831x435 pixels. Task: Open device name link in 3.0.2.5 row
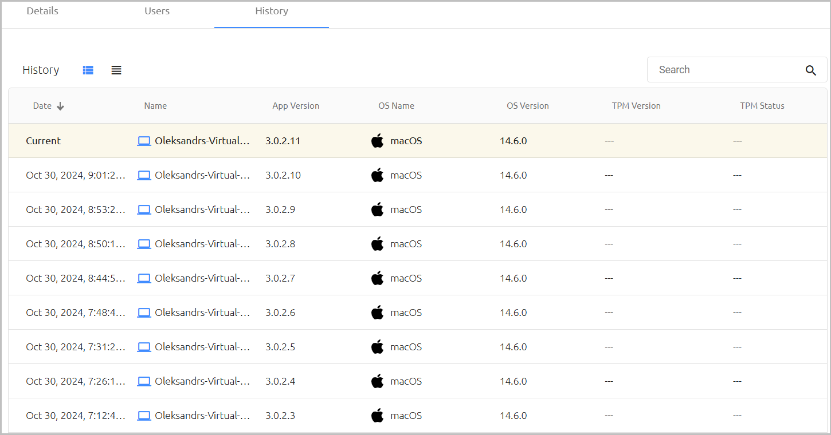pyautogui.click(x=202, y=347)
